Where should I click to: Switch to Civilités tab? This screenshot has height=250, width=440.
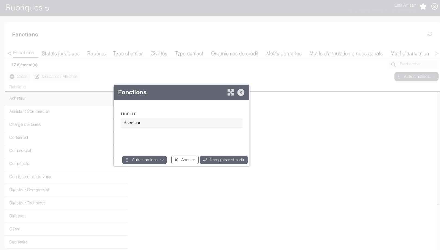[x=159, y=54]
